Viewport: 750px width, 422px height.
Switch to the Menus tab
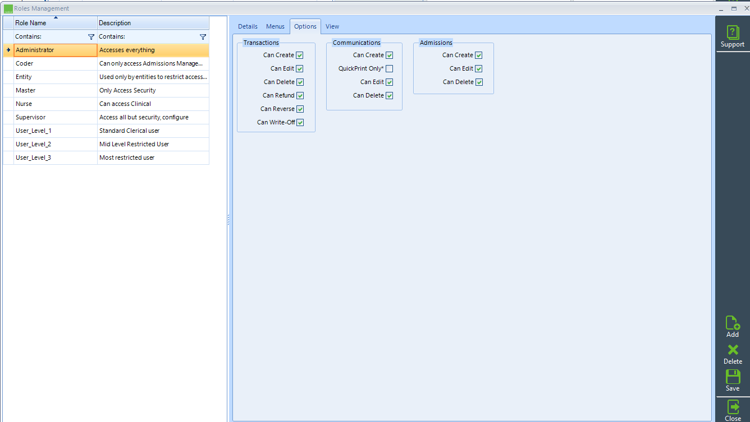click(x=275, y=26)
